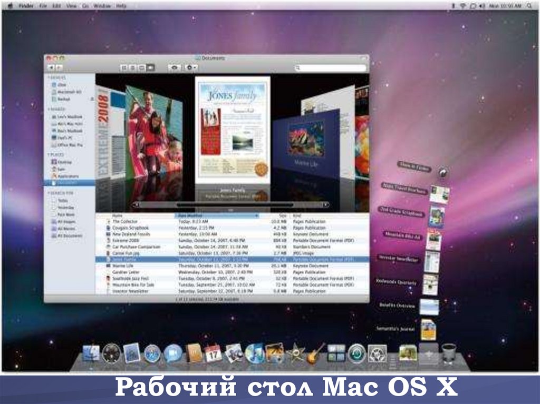
Task: Open 2nd Grade Scrapbook thumbnail in stack
Action: tap(436, 216)
